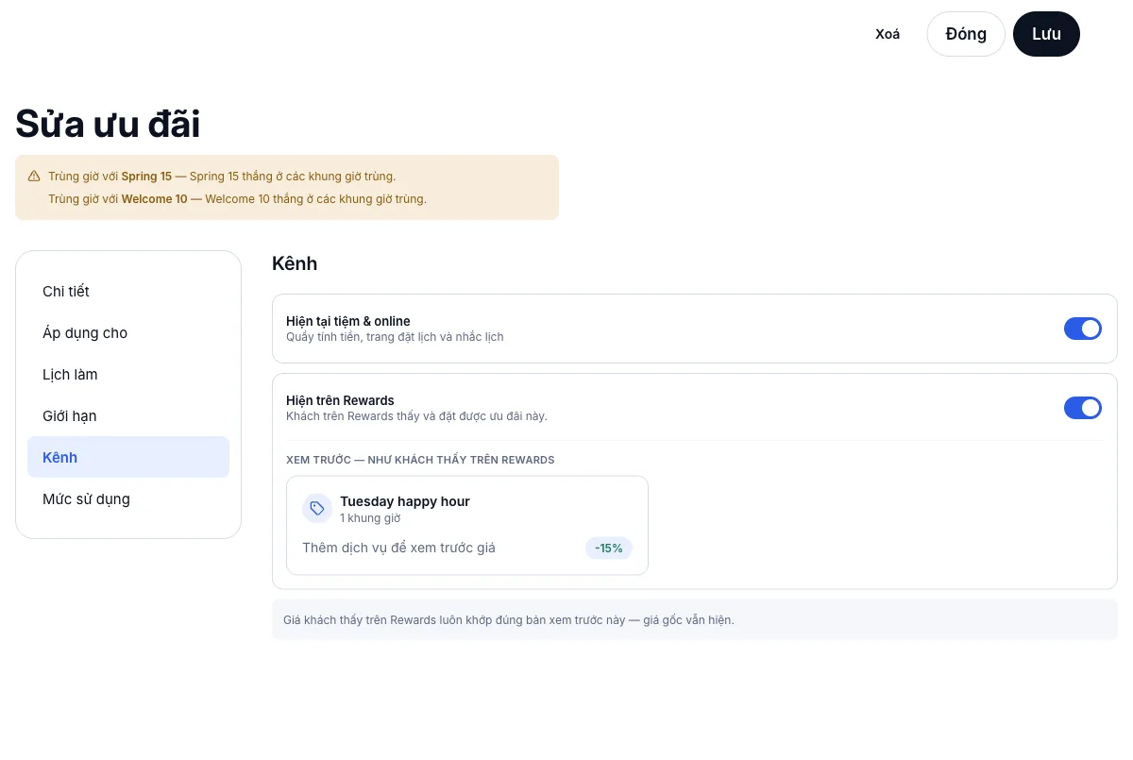Image resolution: width=1133 pixels, height=760 pixels.
Task: Show the Mức sử dụng section
Action: tap(128, 498)
